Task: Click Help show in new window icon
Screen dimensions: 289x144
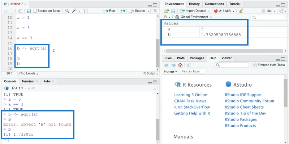Action: tap(189, 65)
